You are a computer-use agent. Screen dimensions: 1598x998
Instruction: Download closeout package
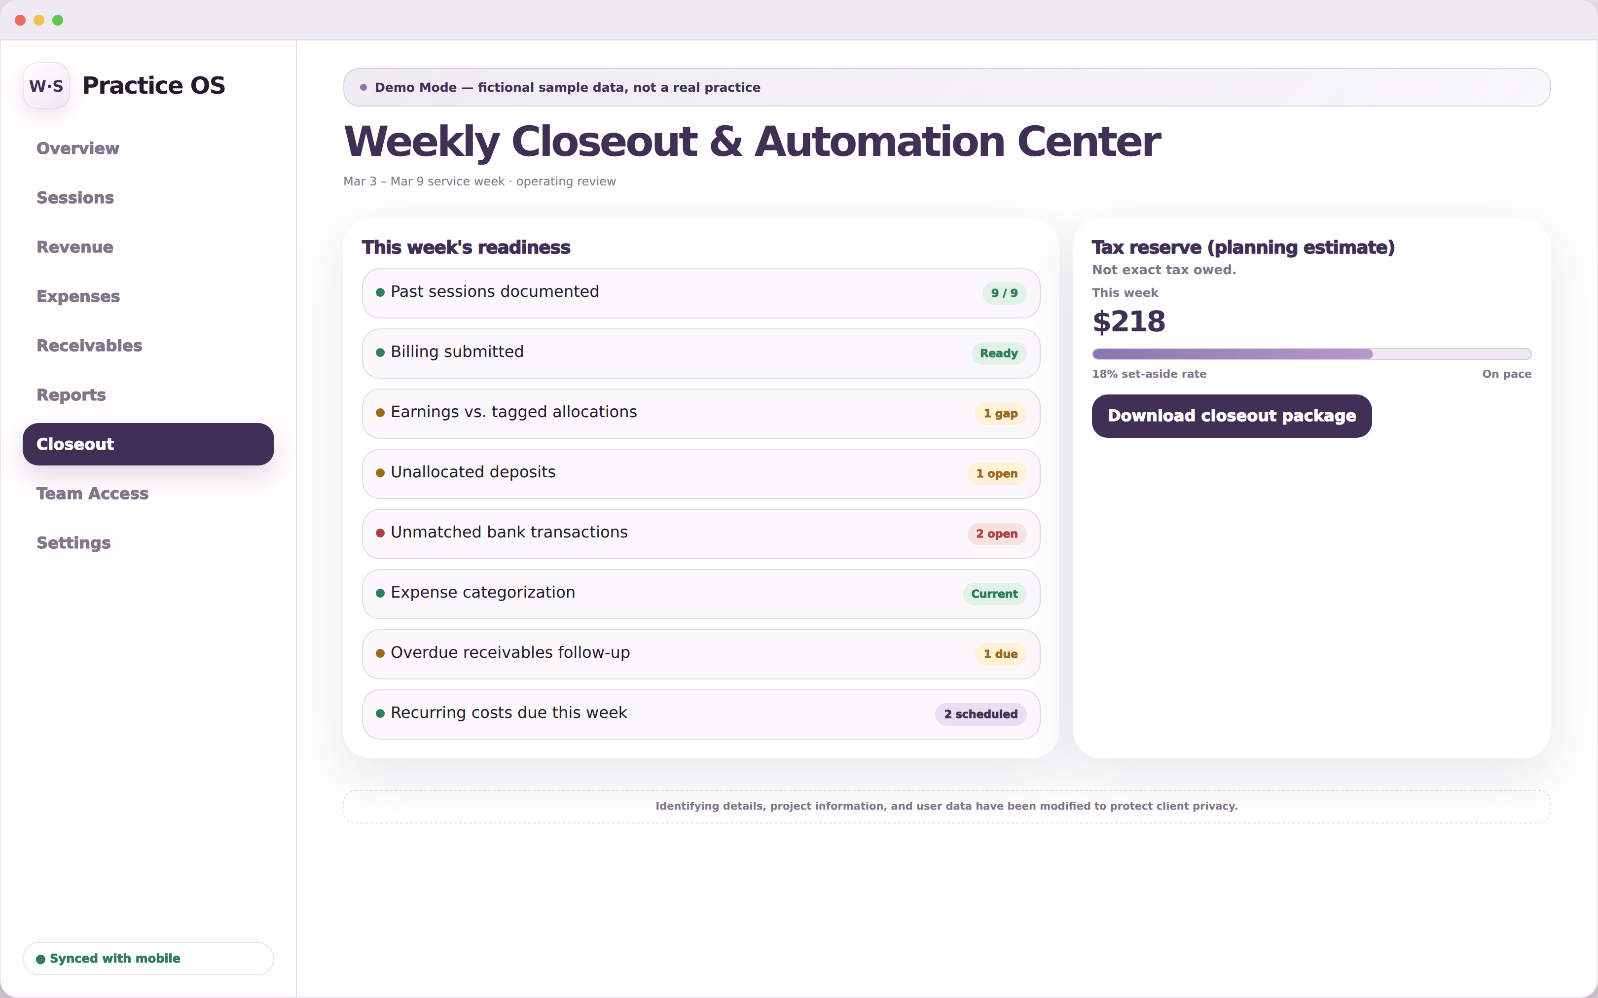click(1232, 416)
